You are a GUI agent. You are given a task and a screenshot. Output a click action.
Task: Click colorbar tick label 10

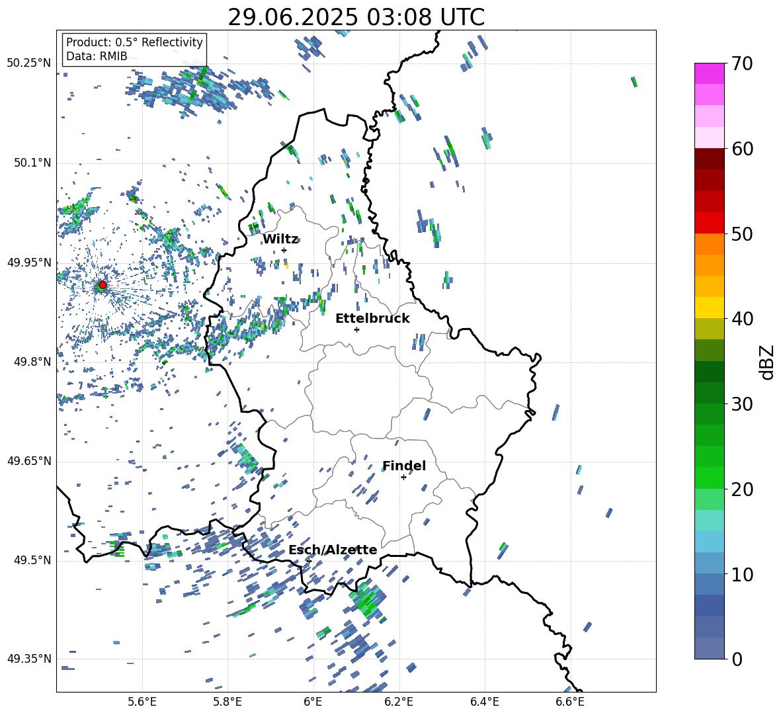coord(742,574)
